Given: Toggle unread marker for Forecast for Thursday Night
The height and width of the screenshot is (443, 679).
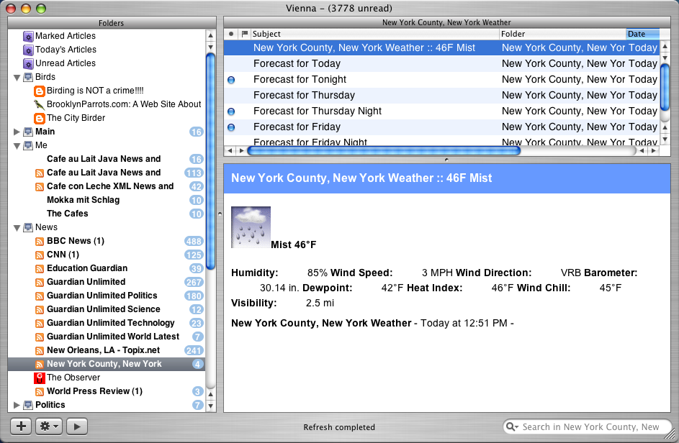Looking at the screenshot, I should (231, 111).
